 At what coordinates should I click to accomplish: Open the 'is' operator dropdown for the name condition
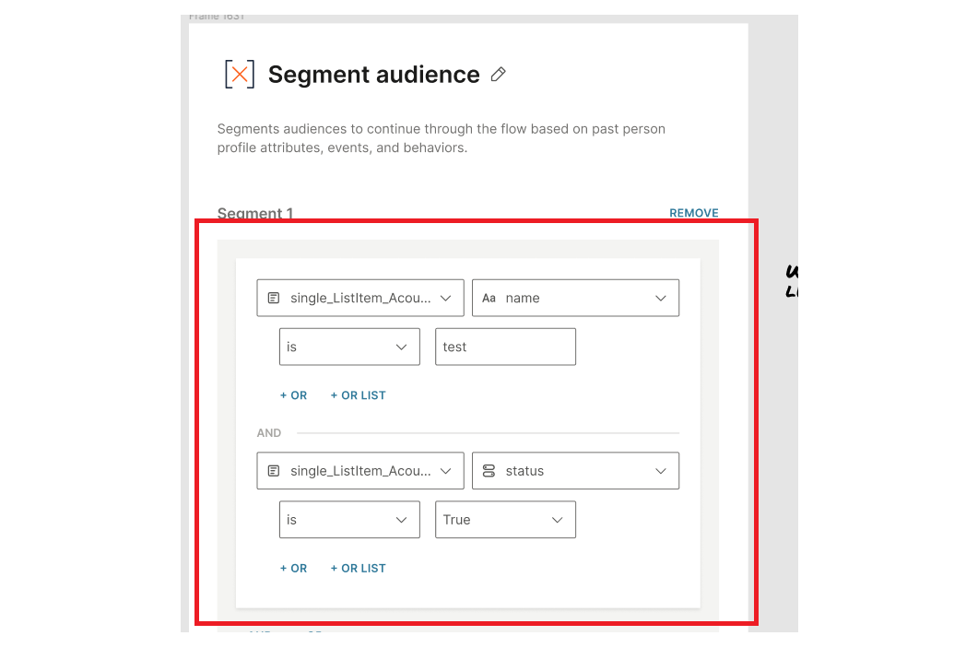[349, 347]
